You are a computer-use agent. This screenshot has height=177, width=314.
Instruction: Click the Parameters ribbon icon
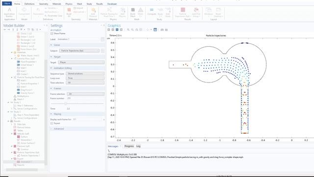click(x=38, y=12)
